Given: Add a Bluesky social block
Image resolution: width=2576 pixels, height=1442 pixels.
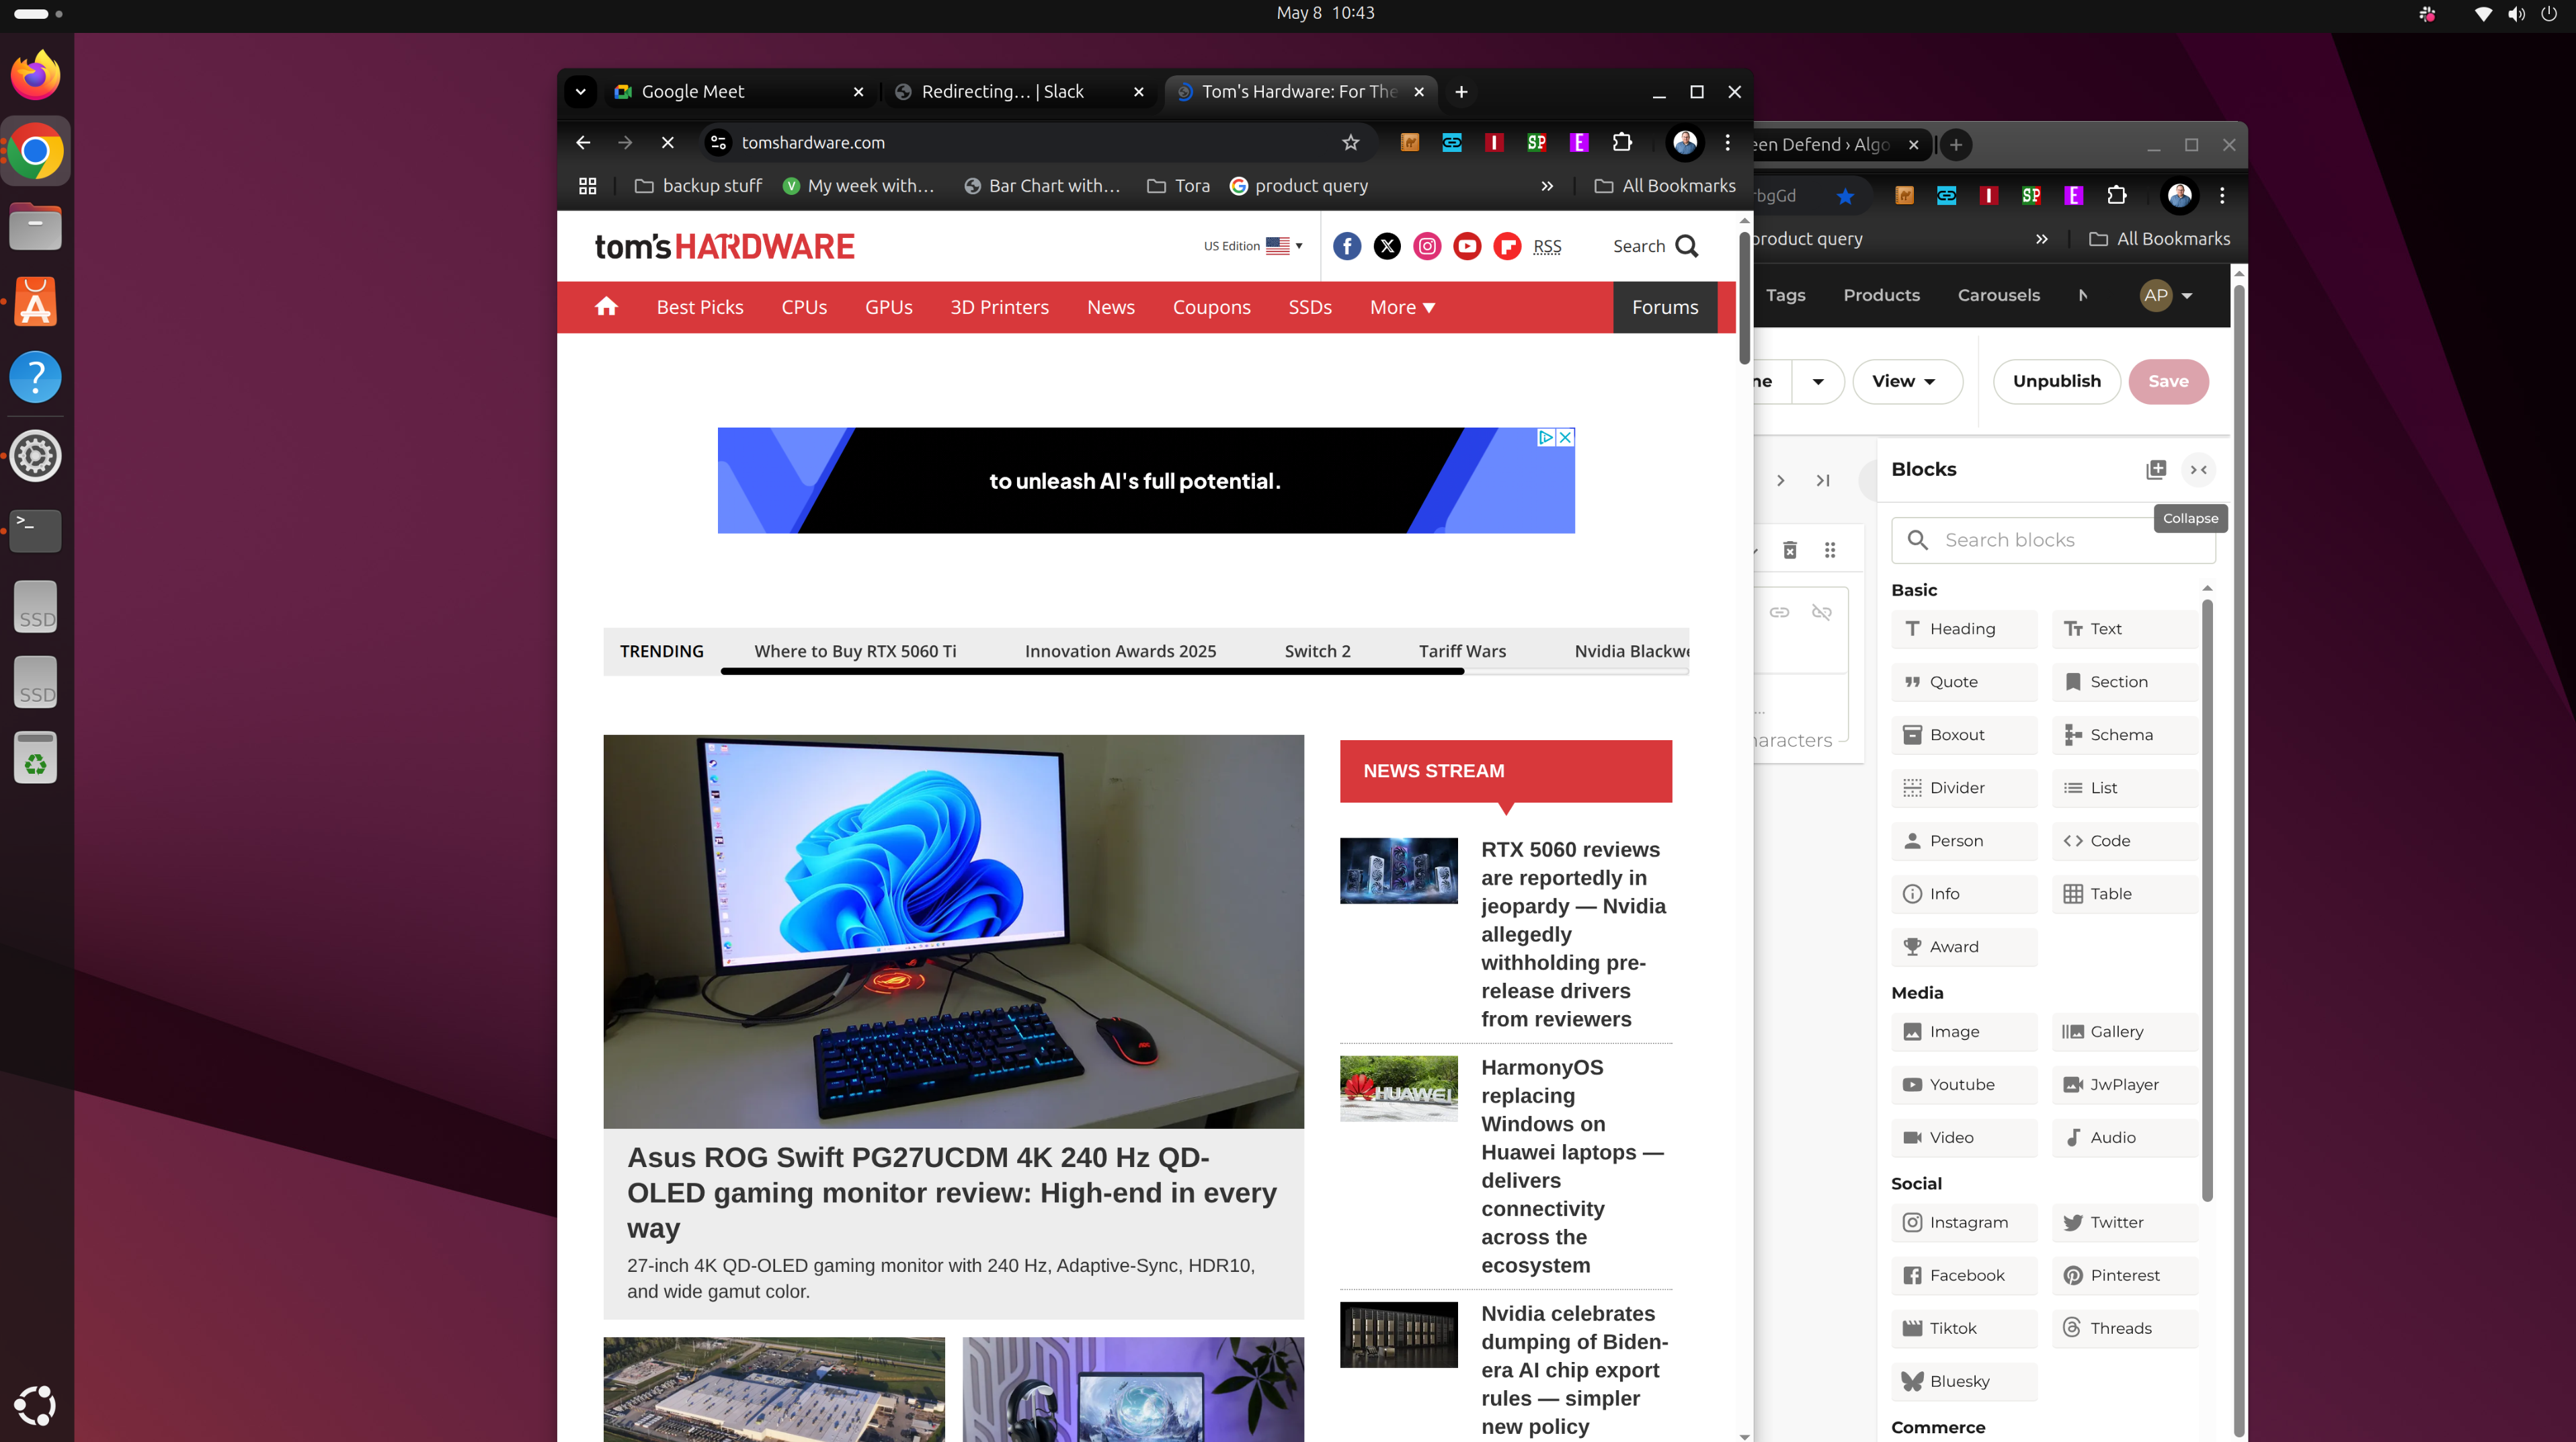Looking at the screenshot, I should pos(1964,1382).
